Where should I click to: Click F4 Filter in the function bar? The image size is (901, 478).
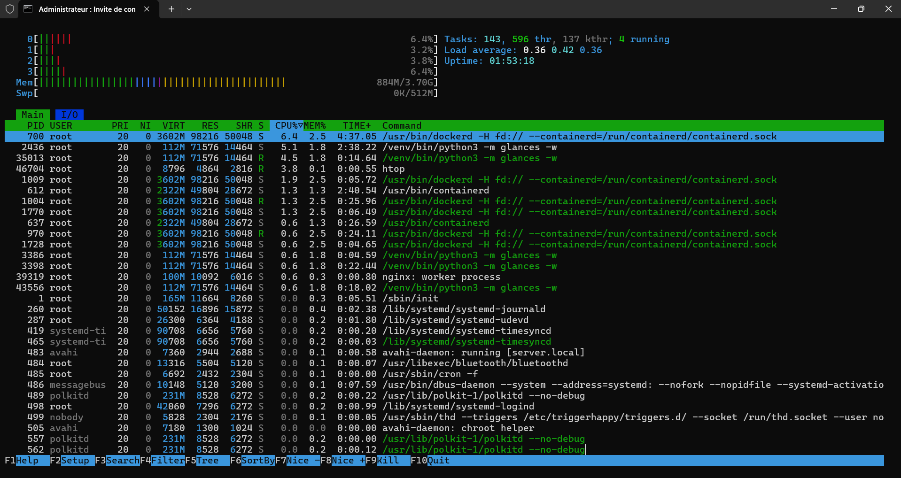tap(163, 460)
